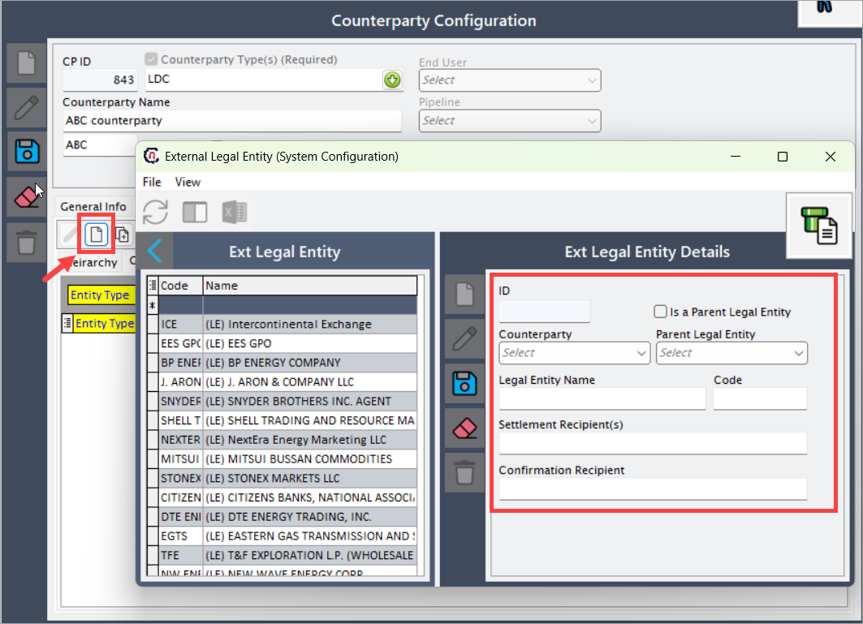Image resolution: width=863 pixels, height=624 pixels.
Task: Click the grid column chooser icon beside Code header
Action: (x=153, y=286)
